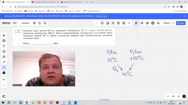This screenshot has width=188, height=105.
Task: Open the frames panel at bottom left
Action: 4,96
